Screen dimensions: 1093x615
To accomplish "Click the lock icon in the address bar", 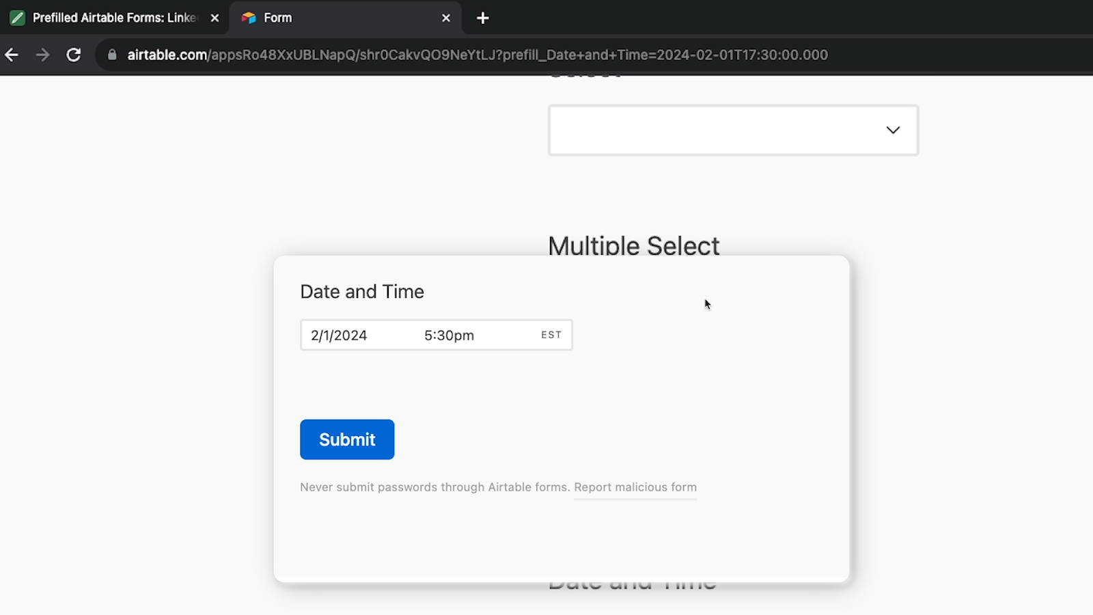I will click(x=112, y=55).
